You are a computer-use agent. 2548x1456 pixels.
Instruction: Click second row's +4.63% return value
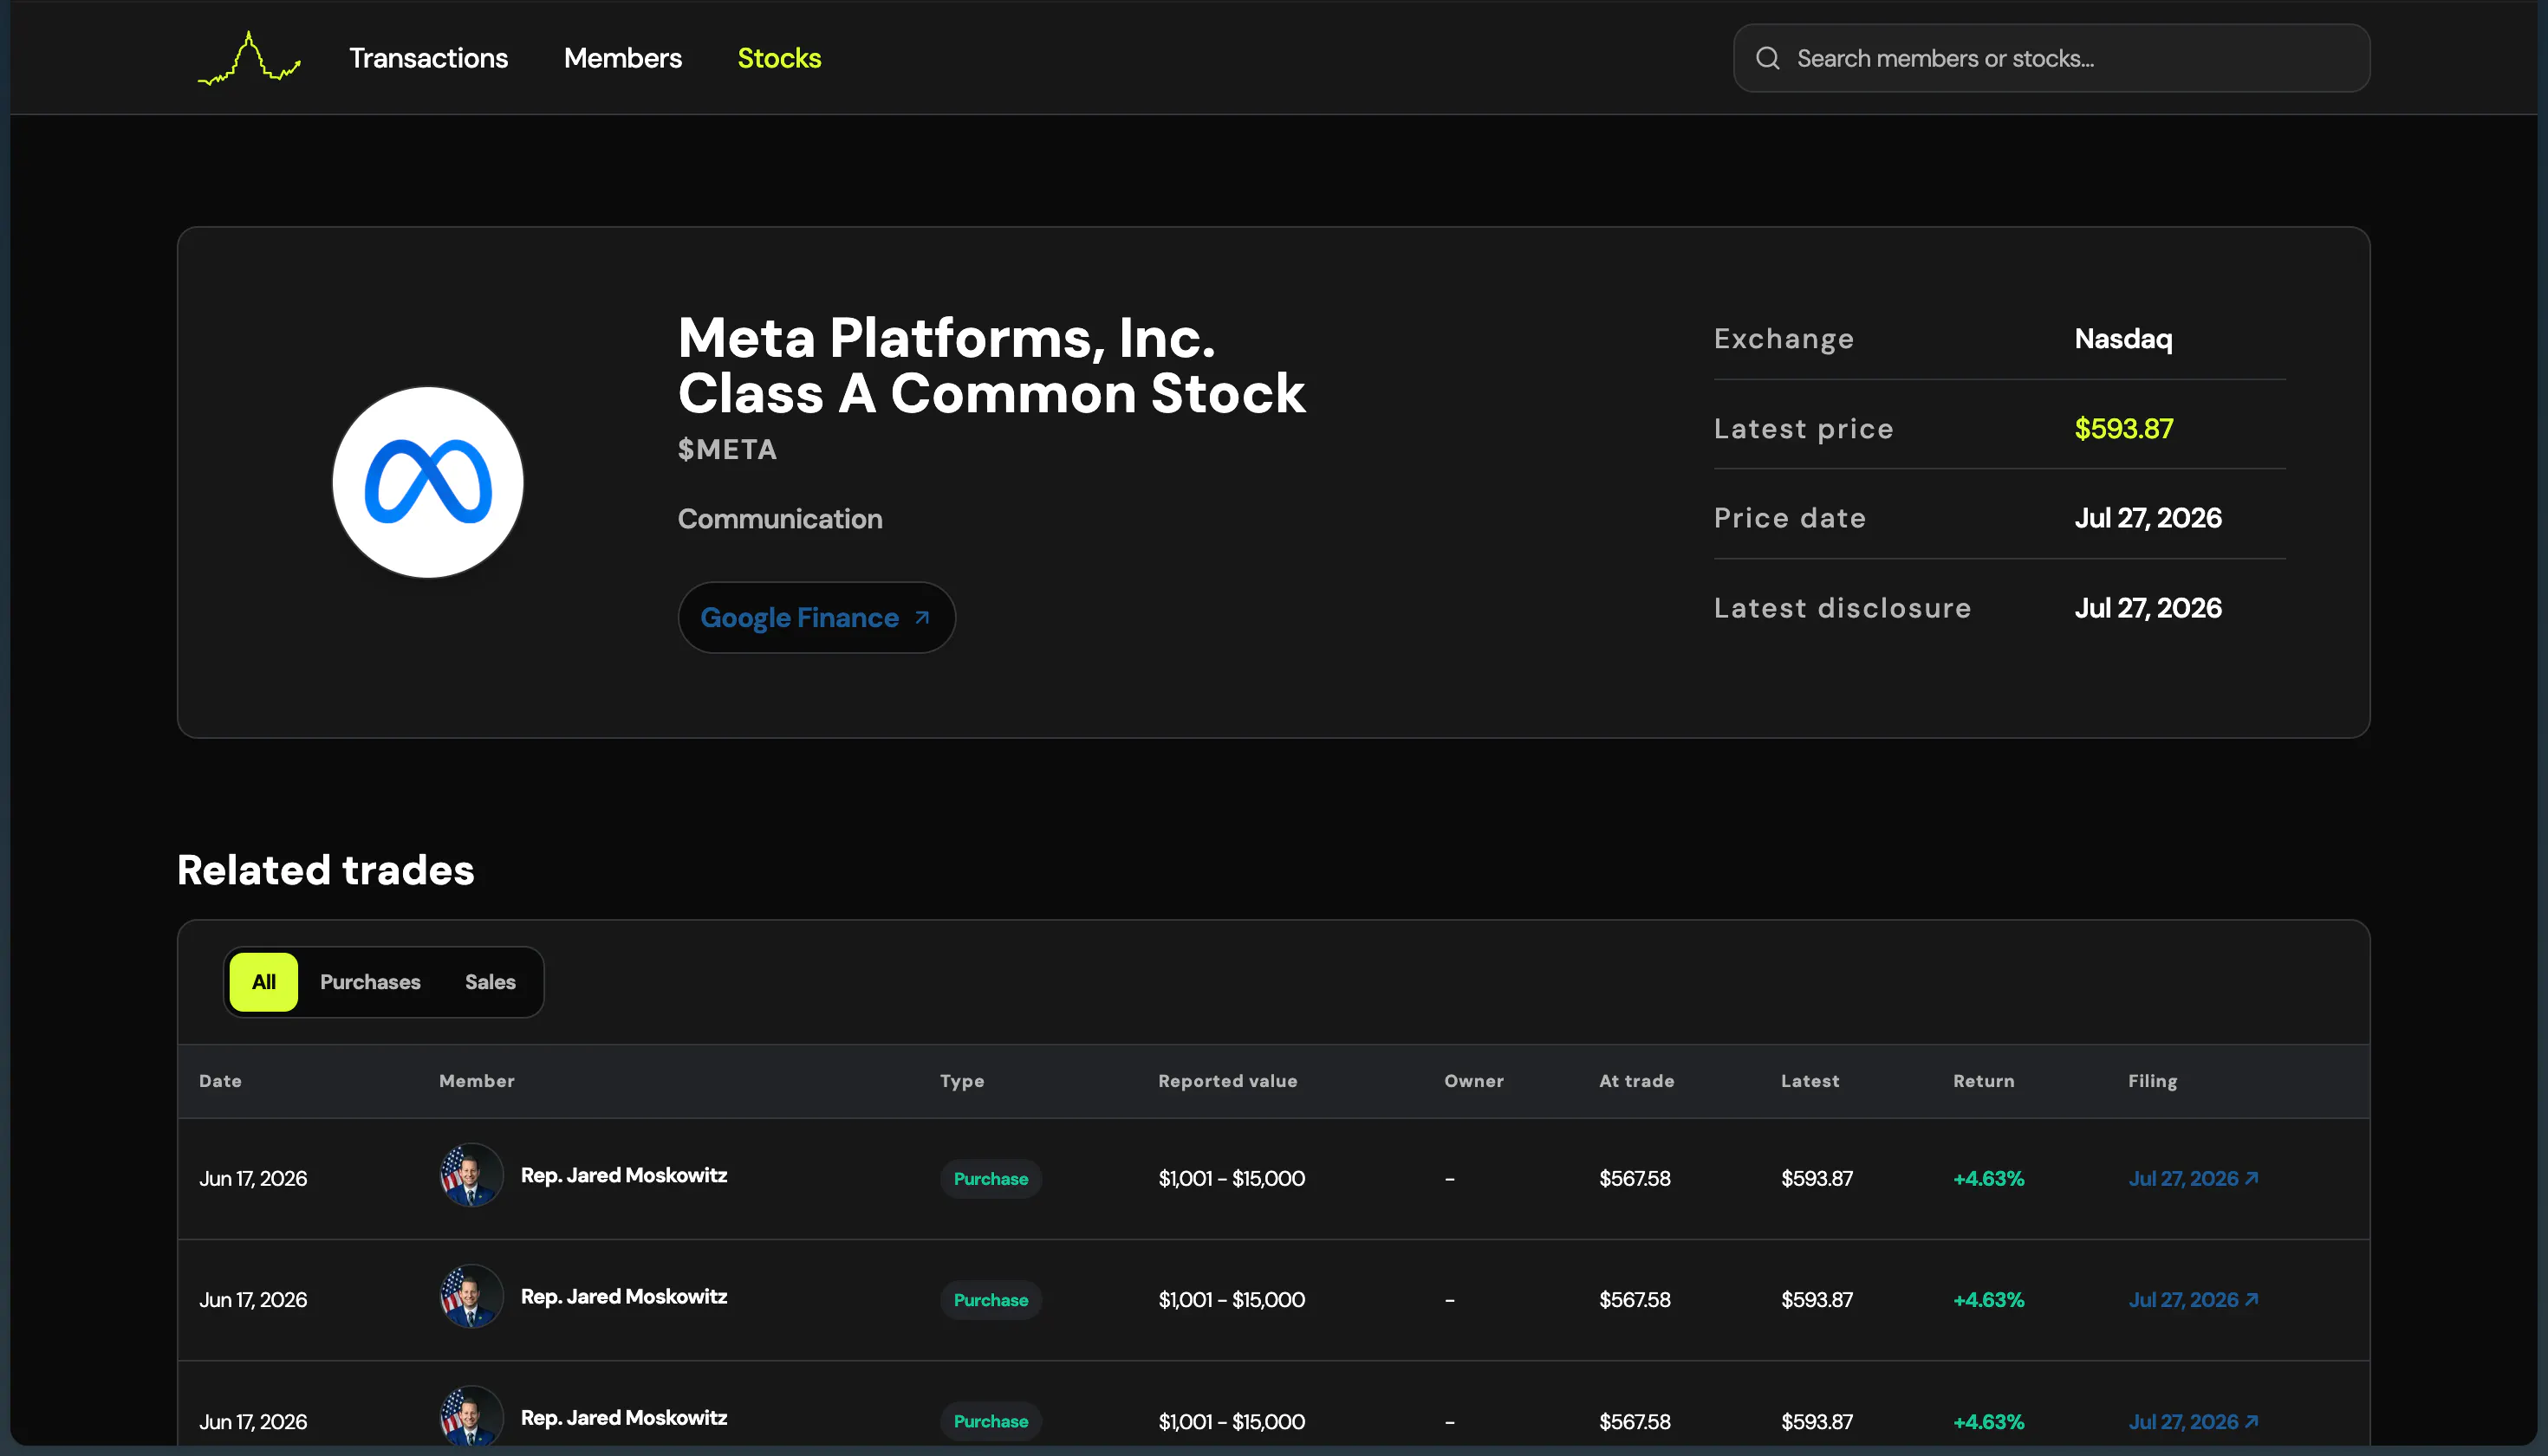click(x=1988, y=1300)
